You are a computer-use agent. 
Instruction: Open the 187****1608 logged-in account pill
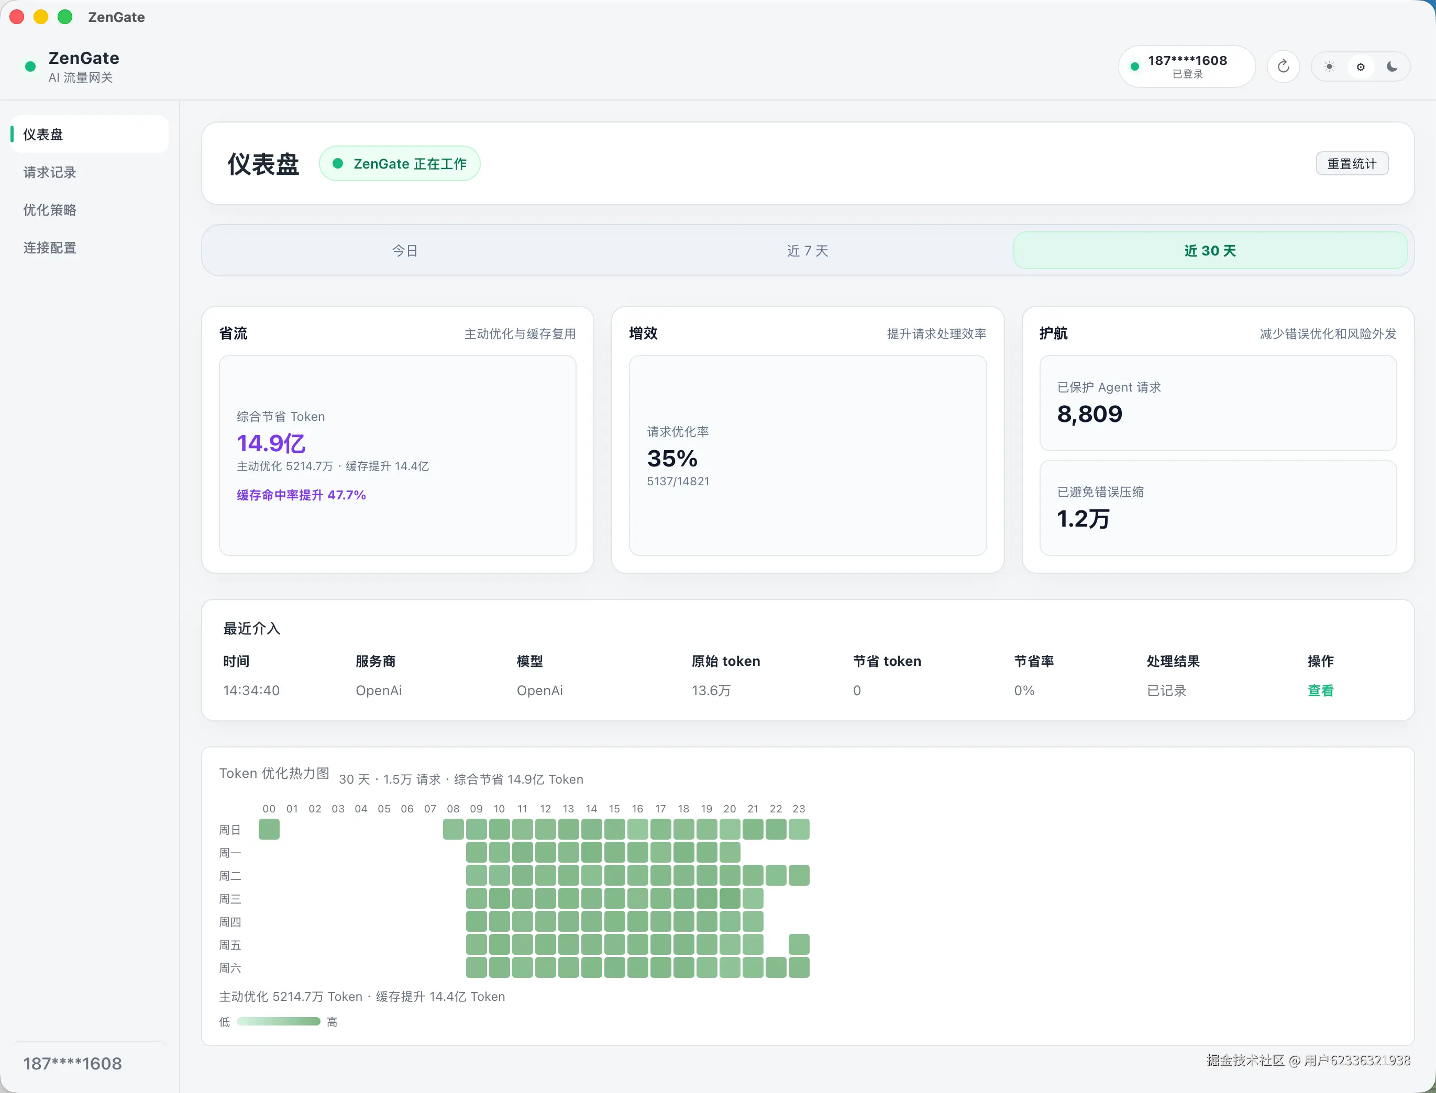pyautogui.click(x=1187, y=66)
